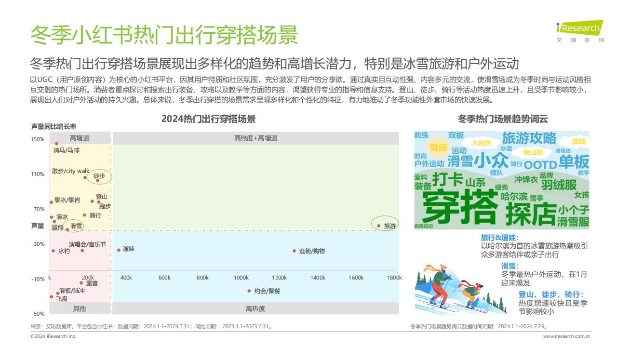
Task: Click the yellow 雪场 word in cloud
Action: pos(439,147)
